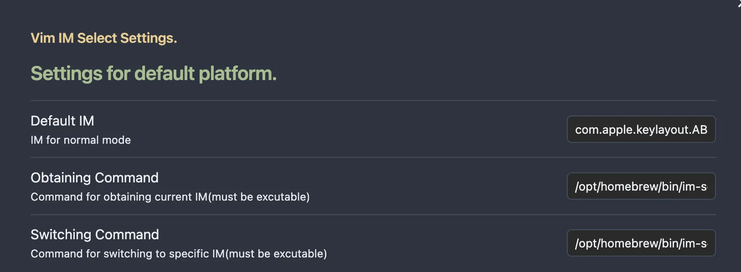Click the "Settings for default platform." heading
This screenshot has width=741, height=272.
(x=153, y=74)
